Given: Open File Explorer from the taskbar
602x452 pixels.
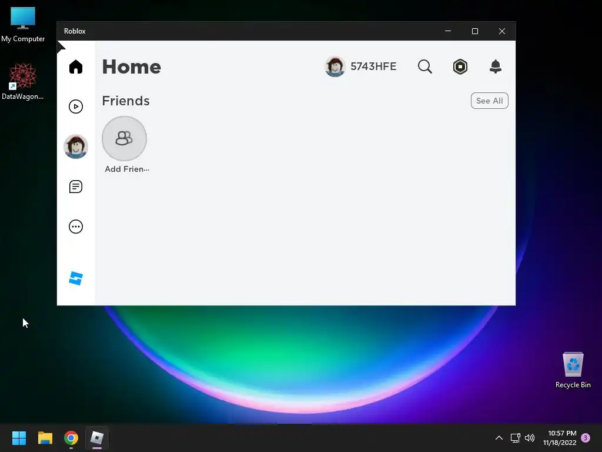Looking at the screenshot, I should (x=45, y=438).
